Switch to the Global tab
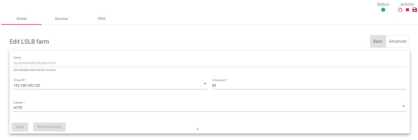The height and width of the screenshot is (140, 418). click(x=22, y=19)
